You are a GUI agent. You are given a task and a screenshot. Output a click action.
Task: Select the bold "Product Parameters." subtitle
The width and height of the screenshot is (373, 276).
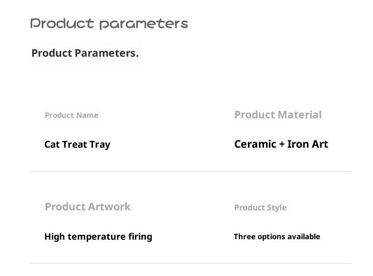click(85, 53)
